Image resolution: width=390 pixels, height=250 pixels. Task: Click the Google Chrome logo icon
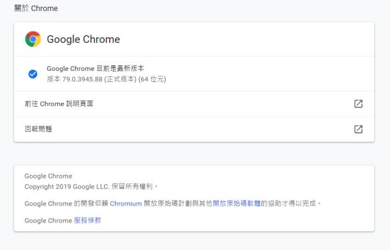[33, 39]
